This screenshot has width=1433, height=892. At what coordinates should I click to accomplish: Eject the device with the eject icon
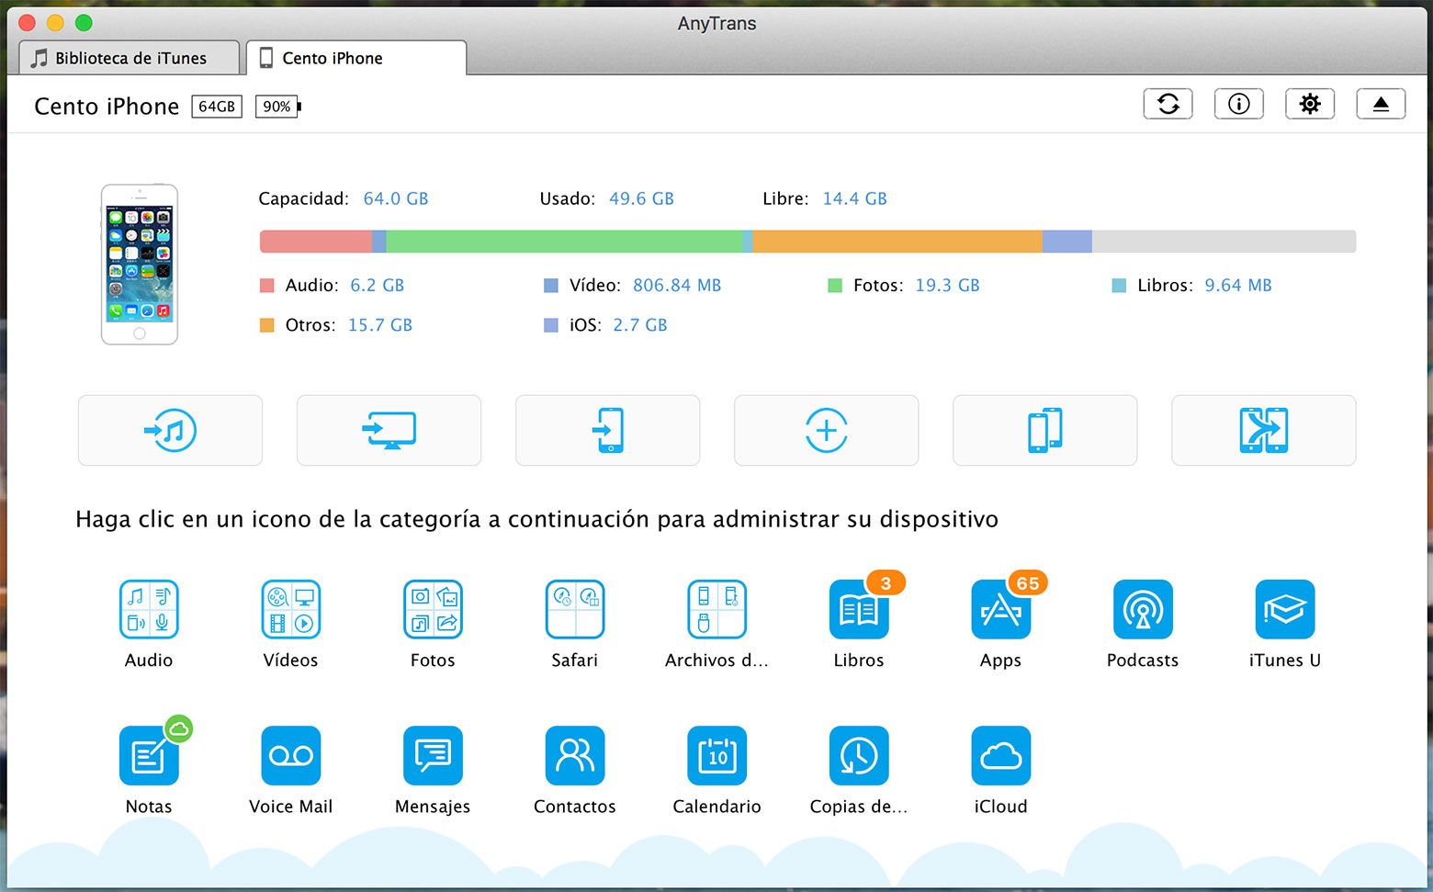coord(1381,104)
